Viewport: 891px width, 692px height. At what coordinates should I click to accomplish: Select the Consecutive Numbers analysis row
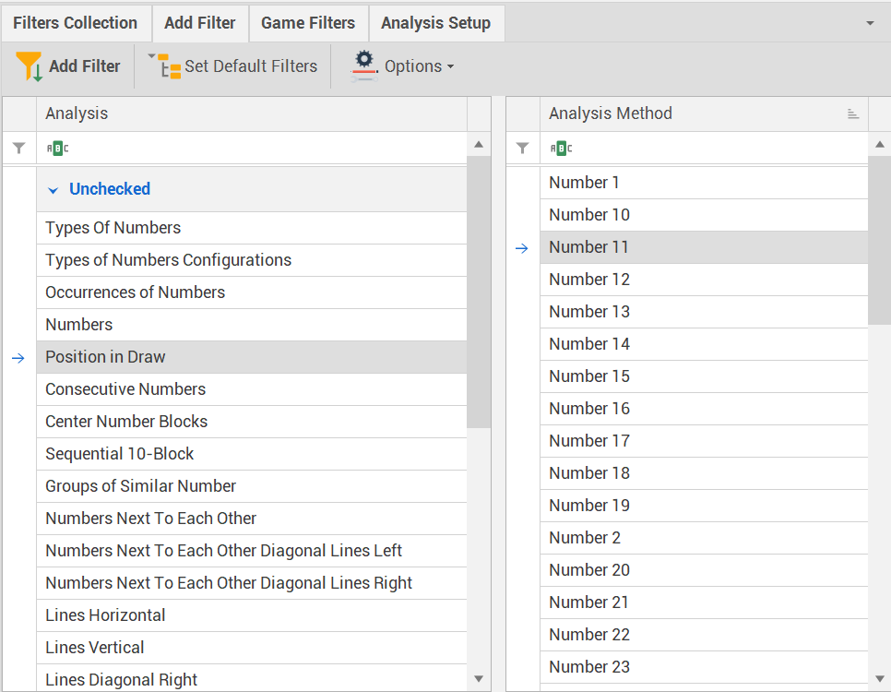[125, 389]
